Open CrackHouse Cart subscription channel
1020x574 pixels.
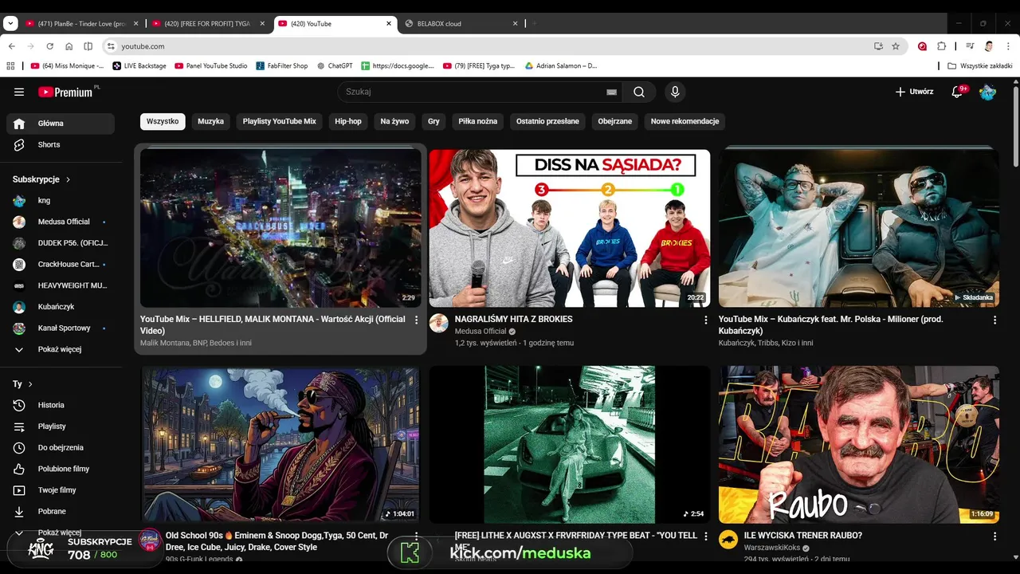(61, 264)
